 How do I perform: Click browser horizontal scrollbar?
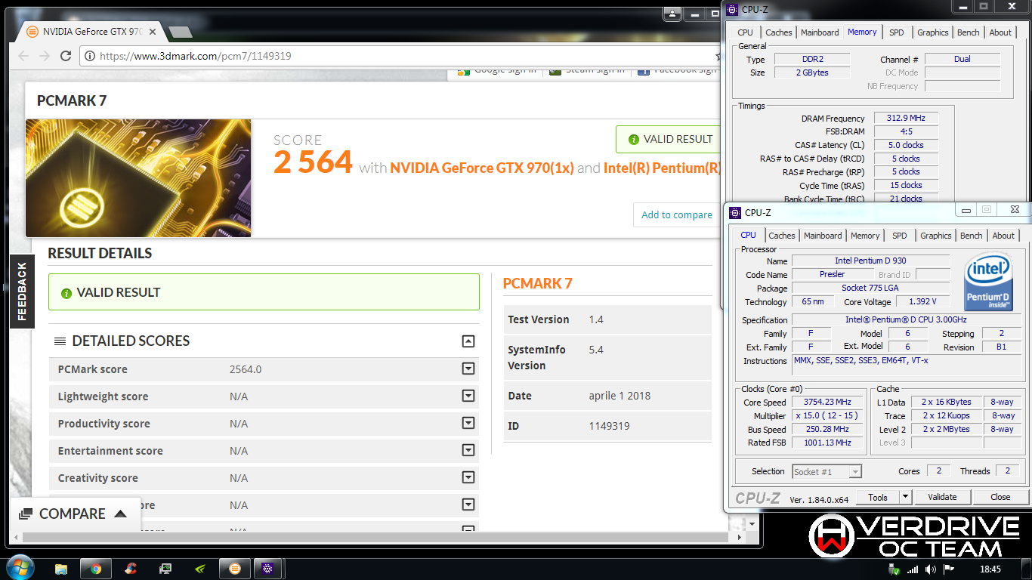coord(374,537)
